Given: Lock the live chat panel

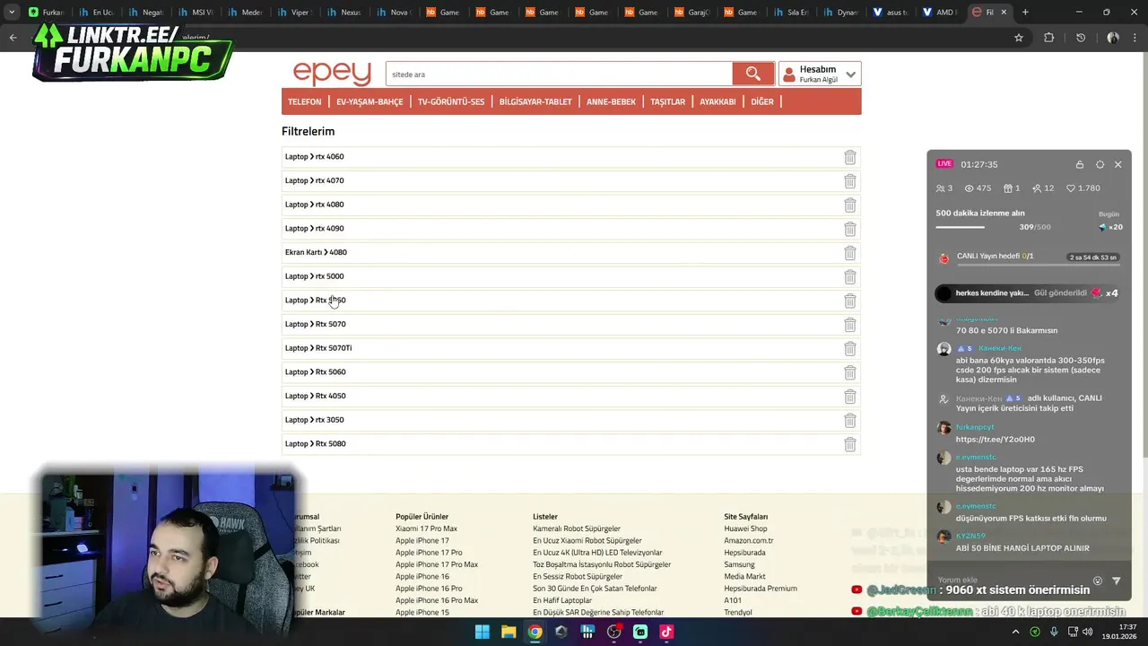Looking at the screenshot, I should 1080,164.
